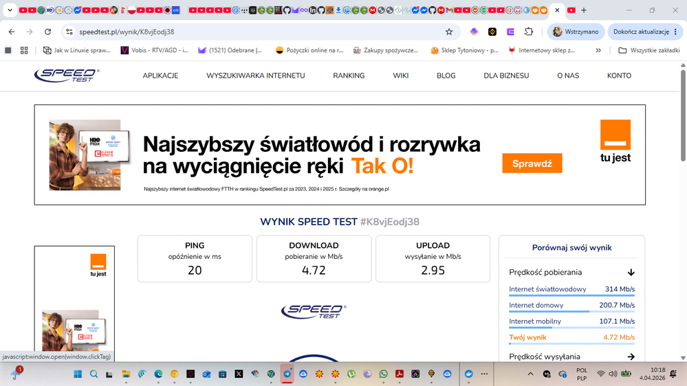Open the Wszystkie zakładki folder
Screen dimensions: 687x386
coord(649,50)
